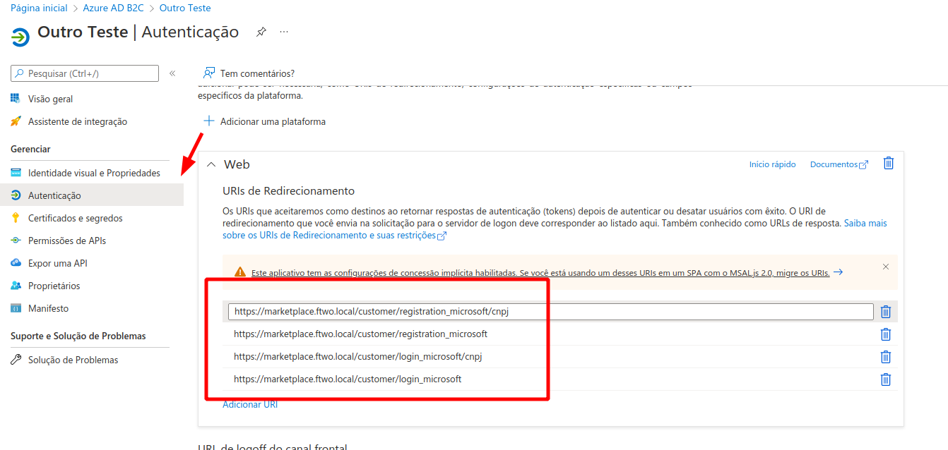The image size is (948, 450).
Task: Click the Outro Teste breadcrumb link
Action: tap(185, 8)
